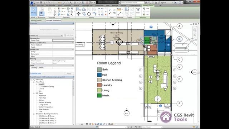Select the Modify tool in ribbon
The width and height of the screenshot is (229, 129).
coord(34,11)
